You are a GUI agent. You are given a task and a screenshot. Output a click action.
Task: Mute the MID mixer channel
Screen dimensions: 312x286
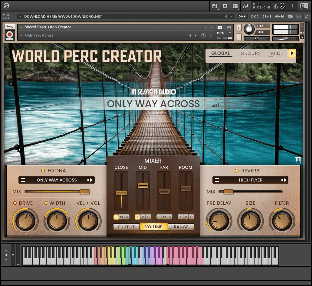(x=143, y=217)
